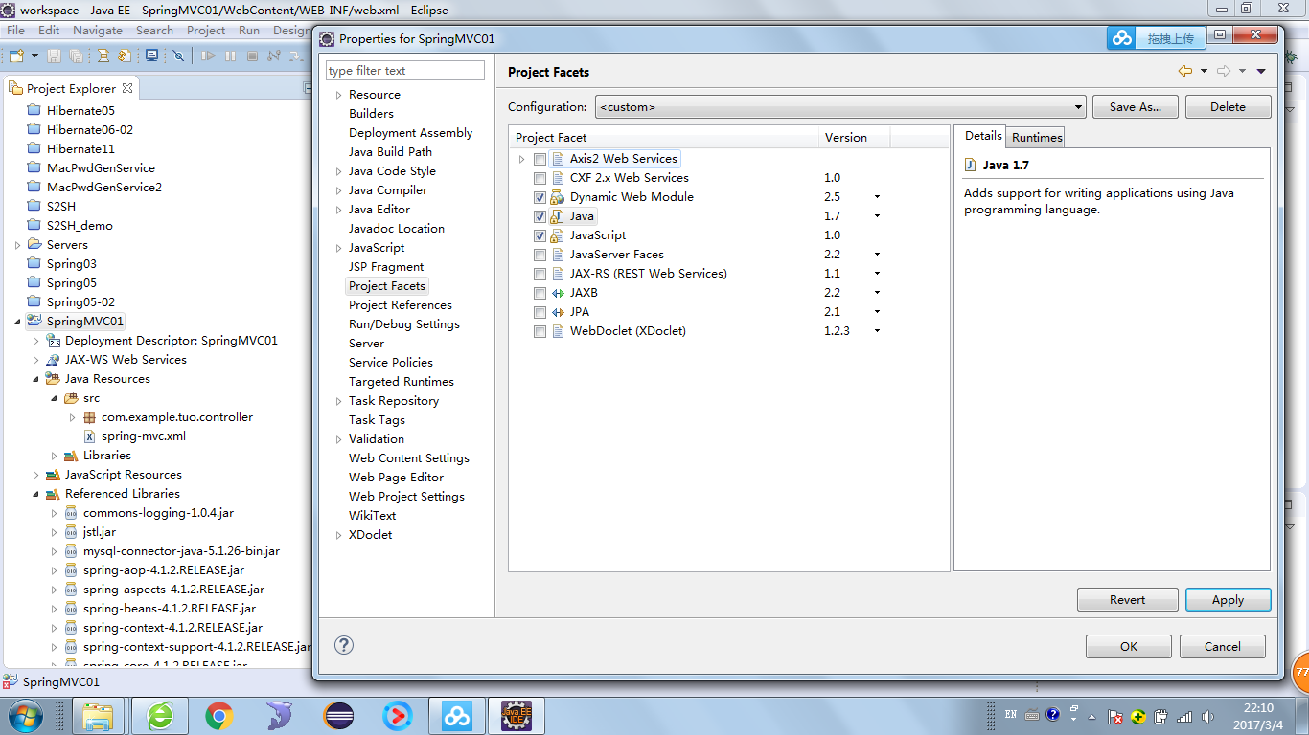Image resolution: width=1309 pixels, height=735 pixels.
Task: Check the JPA facet checkbox
Action: coord(540,312)
